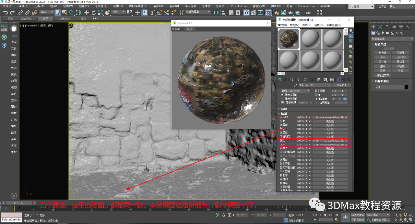The width and height of the screenshot is (415, 224).
Task: Toggle the 凹凸 map enable checkbox
Action: point(310,141)
